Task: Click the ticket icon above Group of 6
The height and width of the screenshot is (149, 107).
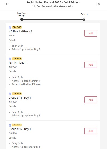Action: [10, 125]
